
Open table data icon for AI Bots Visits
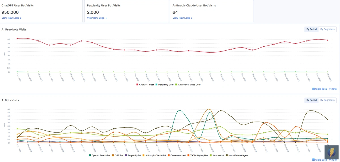[313, 160]
